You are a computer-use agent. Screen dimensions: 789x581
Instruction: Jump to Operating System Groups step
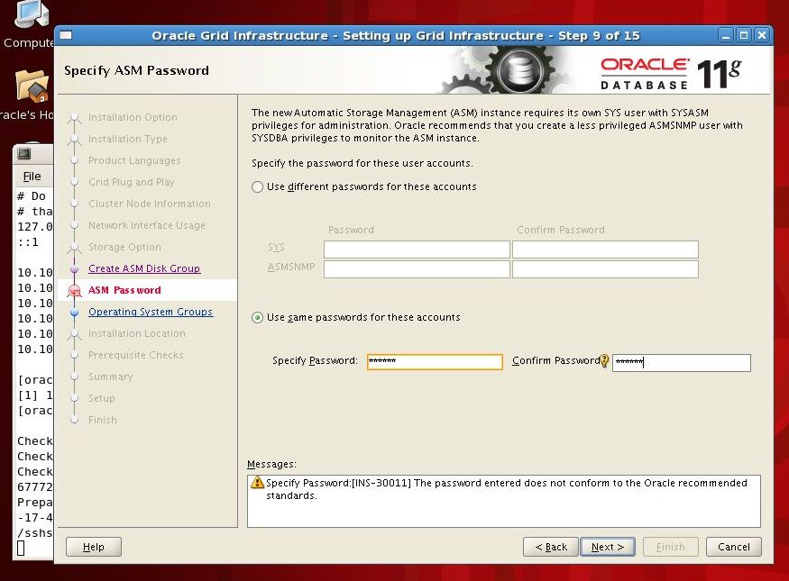[151, 312]
